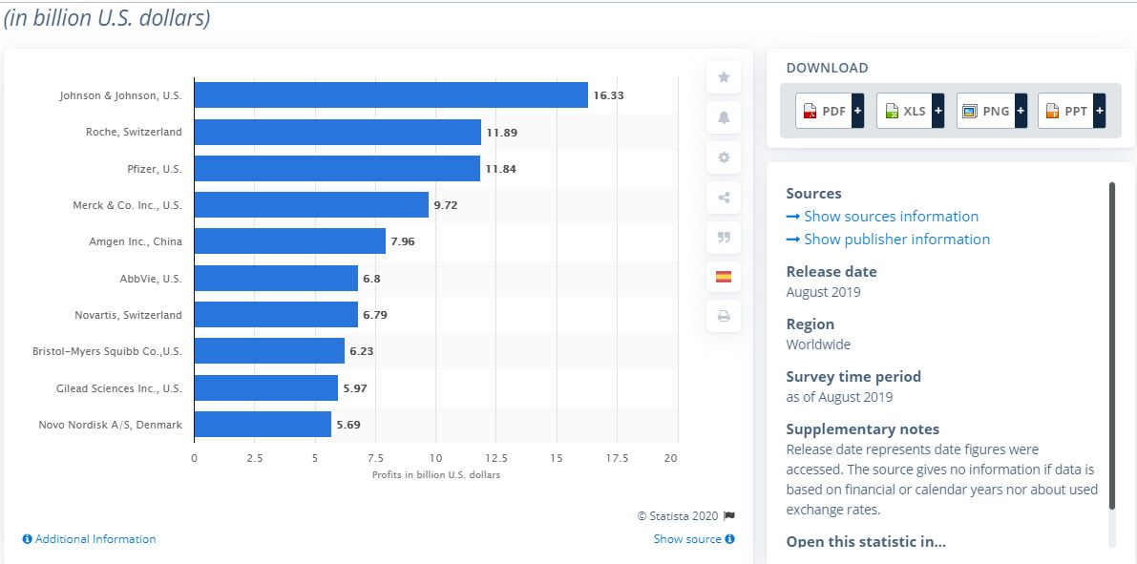1137x564 pixels.
Task: Click the Roche, Switzerland bar
Action: click(338, 132)
